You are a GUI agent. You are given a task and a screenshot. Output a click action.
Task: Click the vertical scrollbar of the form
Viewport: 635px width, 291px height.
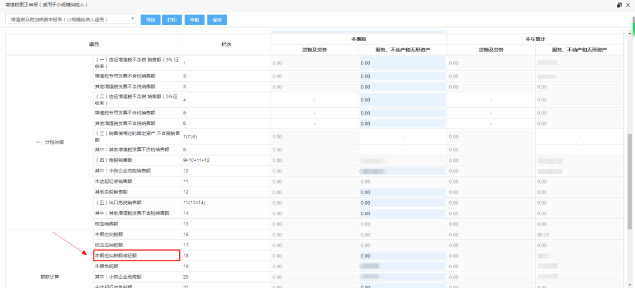(x=629, y=181)
